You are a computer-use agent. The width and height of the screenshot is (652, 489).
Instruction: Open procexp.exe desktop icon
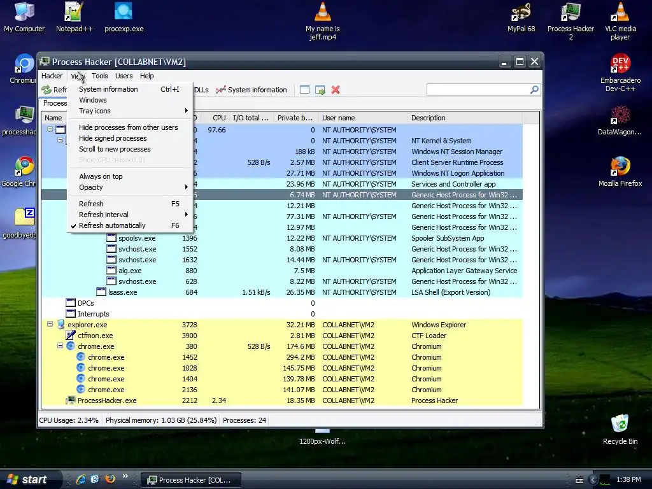pos(124,17)
